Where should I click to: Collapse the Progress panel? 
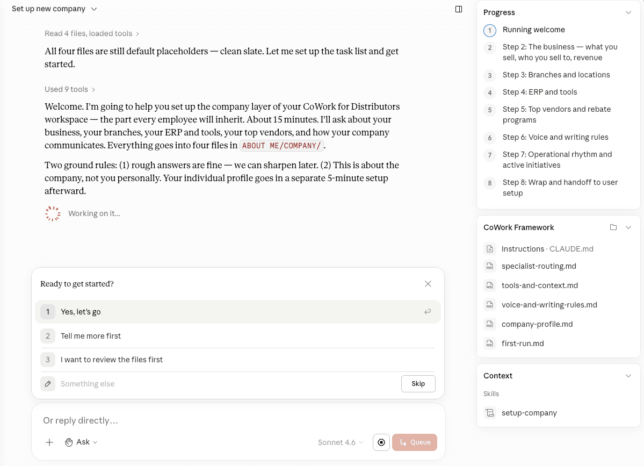[628, 12]
